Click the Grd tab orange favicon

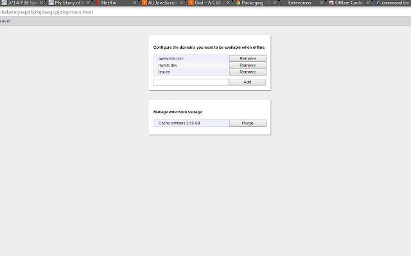(x=191, y=3)
